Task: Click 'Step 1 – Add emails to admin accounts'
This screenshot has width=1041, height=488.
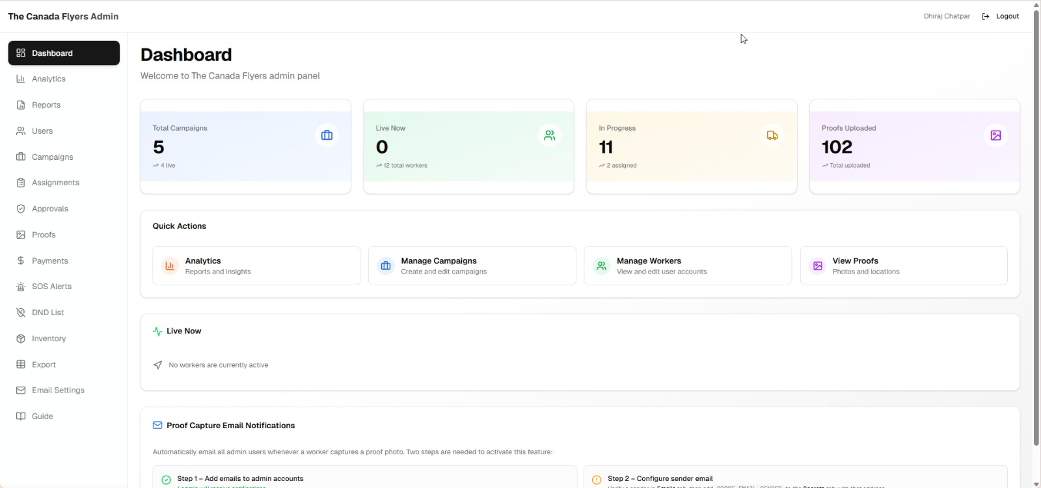Action: tap(240, 479)
